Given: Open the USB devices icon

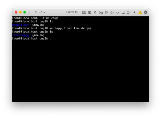Looking at the screenshot, I should click(95, 12).
